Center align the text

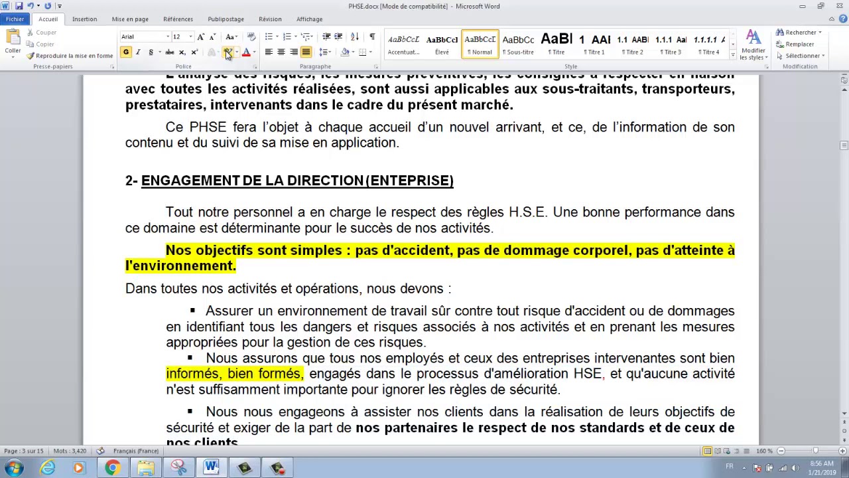(281, 52)
